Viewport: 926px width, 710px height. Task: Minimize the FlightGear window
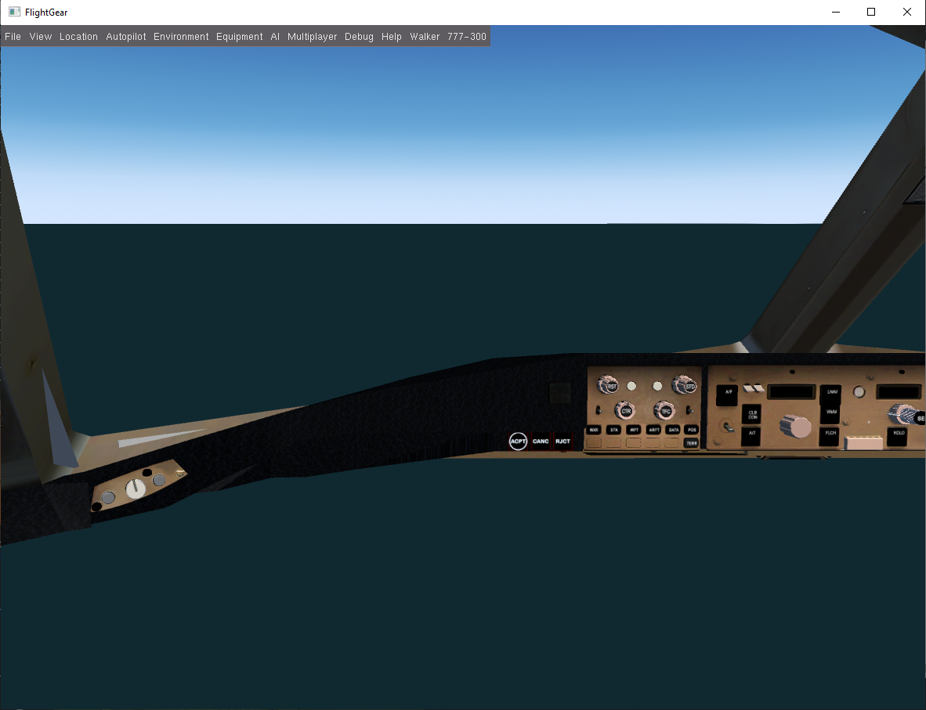click(x=836, y=12)
